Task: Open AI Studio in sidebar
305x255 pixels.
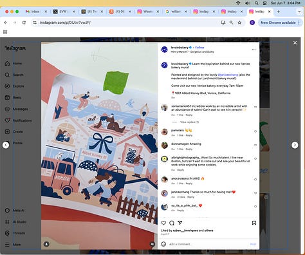Action: pyautogui.click(x=15, y=222)
